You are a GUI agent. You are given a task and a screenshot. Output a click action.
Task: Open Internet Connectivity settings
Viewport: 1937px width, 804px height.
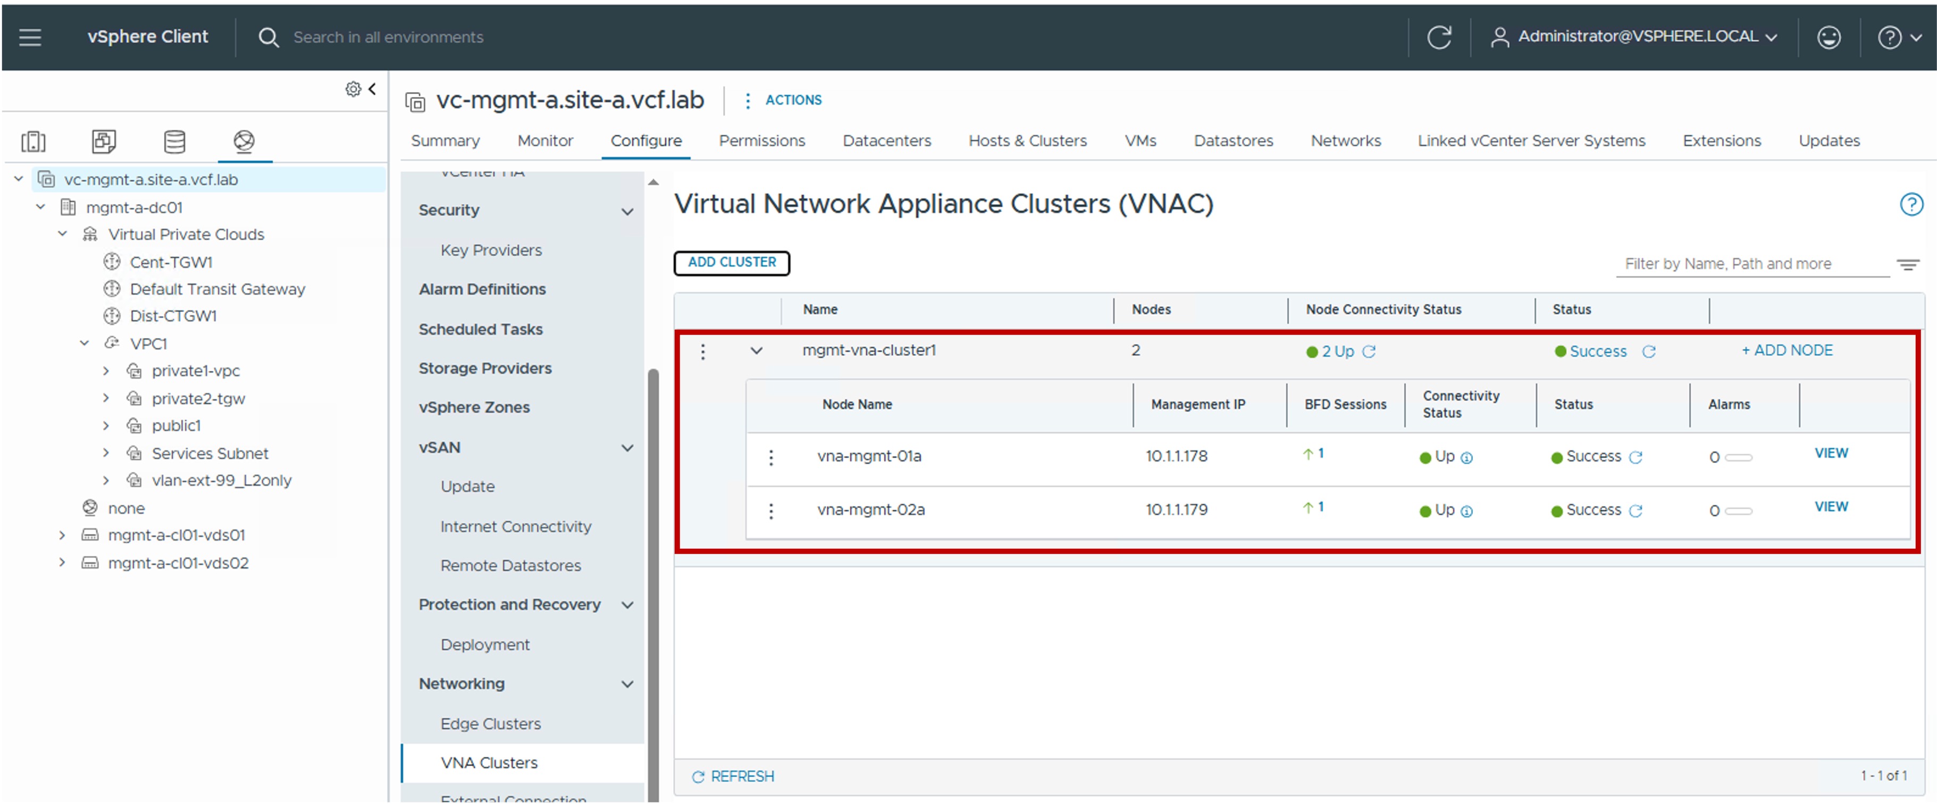516,526
